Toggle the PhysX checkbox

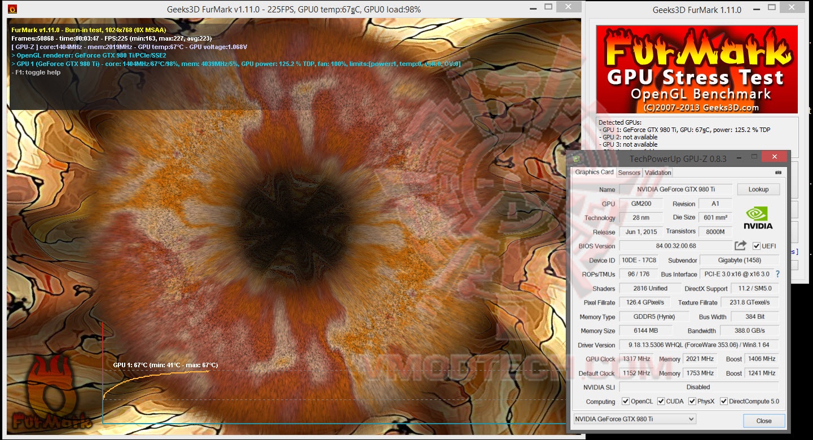click(692, 401)
